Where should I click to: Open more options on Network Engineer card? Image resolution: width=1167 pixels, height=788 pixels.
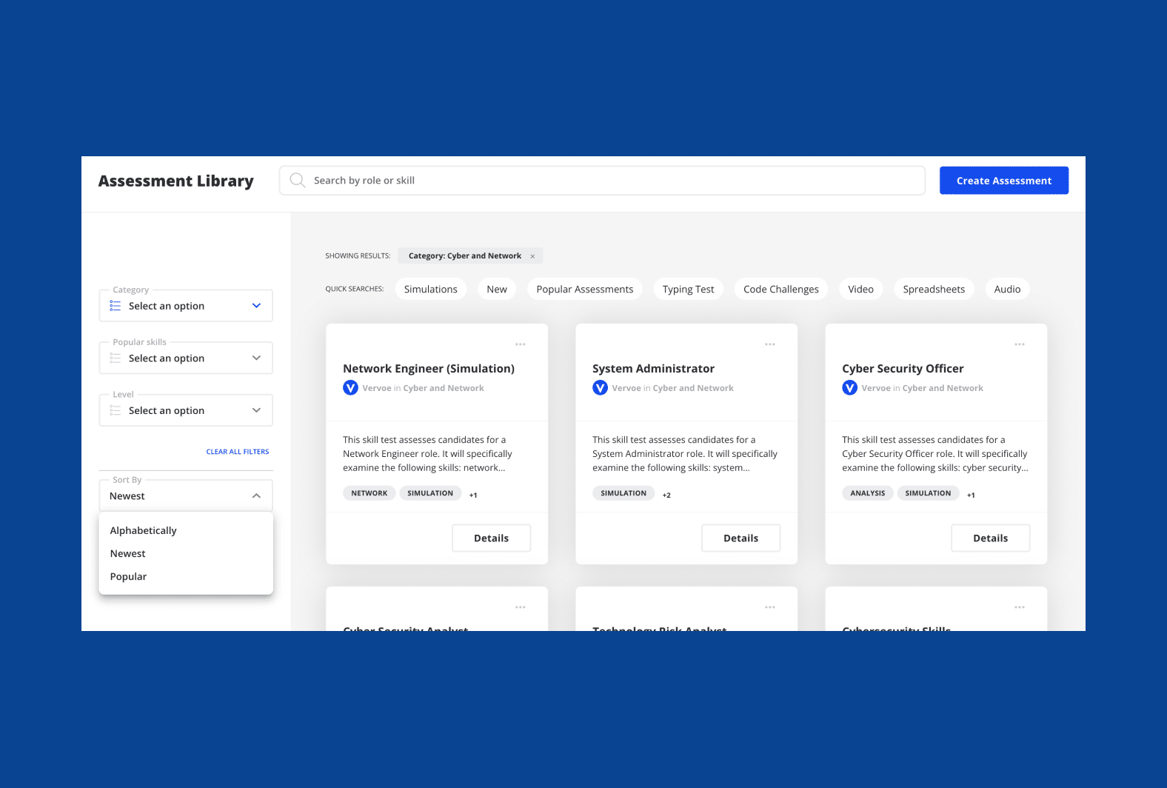521,344
